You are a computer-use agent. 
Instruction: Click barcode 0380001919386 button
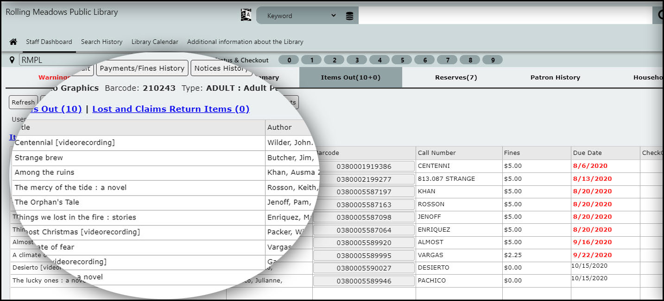[364, 166]
